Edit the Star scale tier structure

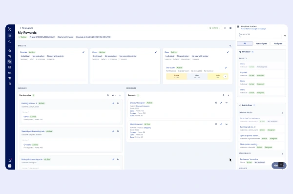[226, 68]
